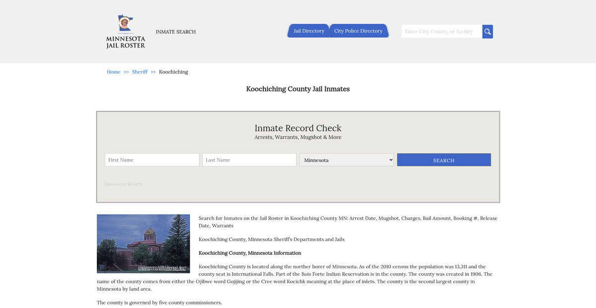
Task: Click the Minnesota Jail Roster logo
Action: pyautogui.click(x=126, y=32)
